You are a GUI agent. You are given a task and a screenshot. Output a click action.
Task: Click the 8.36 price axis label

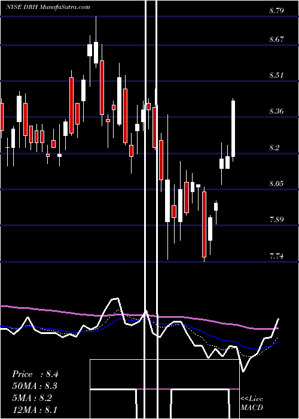[276, 111]
